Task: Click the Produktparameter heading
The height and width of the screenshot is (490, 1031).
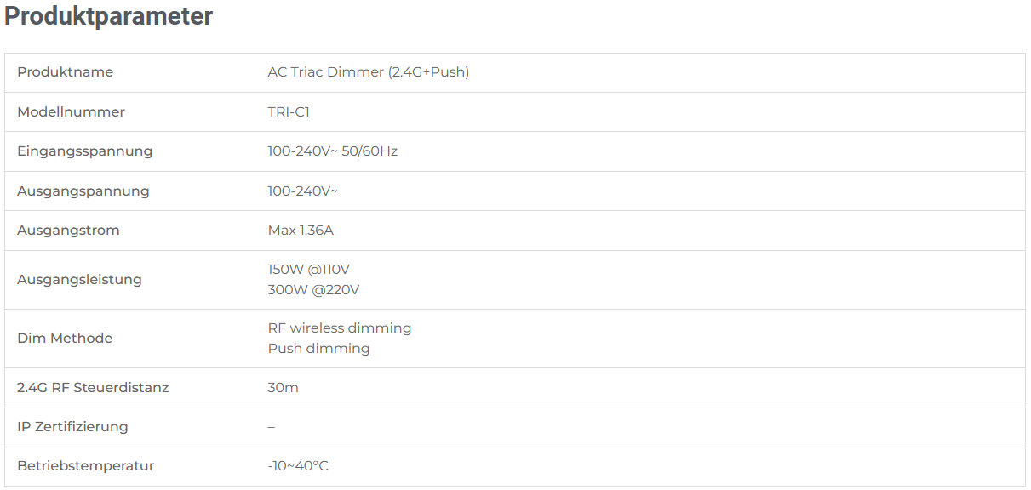Action: point(109,16)
